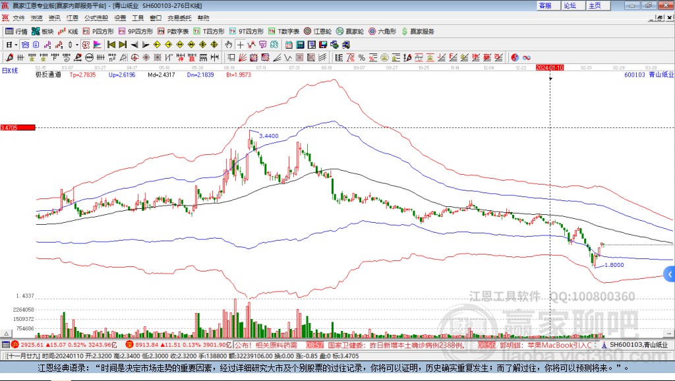Click the 客服 customer service button
675x381 pixels.
coord(545,5)
